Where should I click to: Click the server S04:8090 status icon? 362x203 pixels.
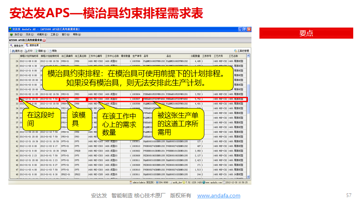point(157,183)
